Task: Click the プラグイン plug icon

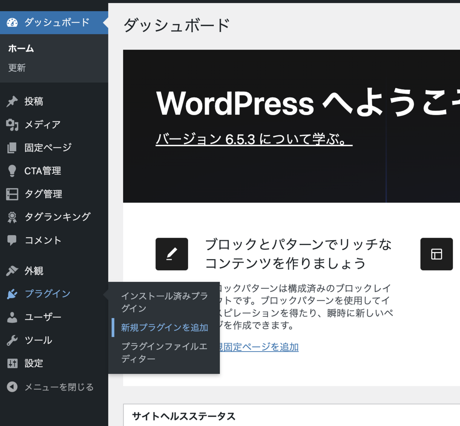Action: click(x=12, y=294)
